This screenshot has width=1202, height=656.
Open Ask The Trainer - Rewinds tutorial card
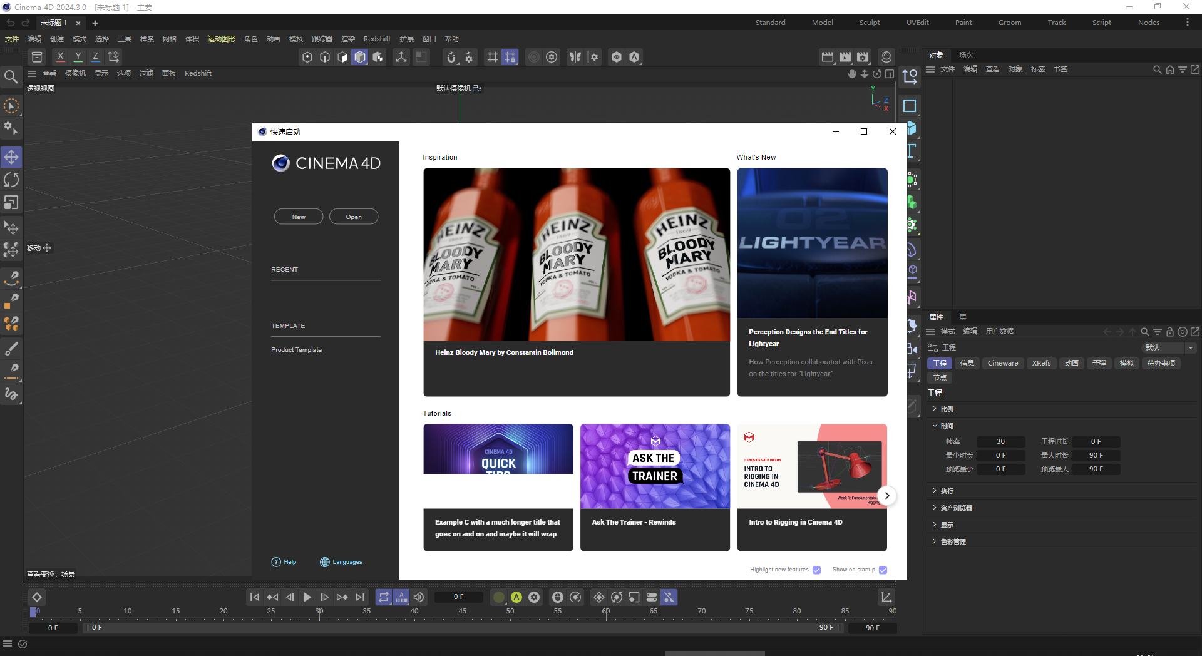[x=655, y=488]
